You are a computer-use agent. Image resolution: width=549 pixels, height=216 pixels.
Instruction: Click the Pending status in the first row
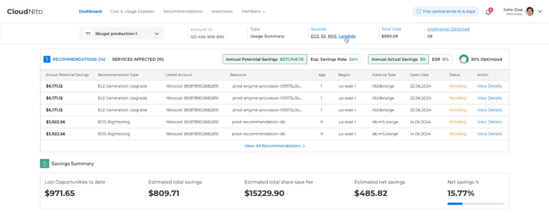458,86
